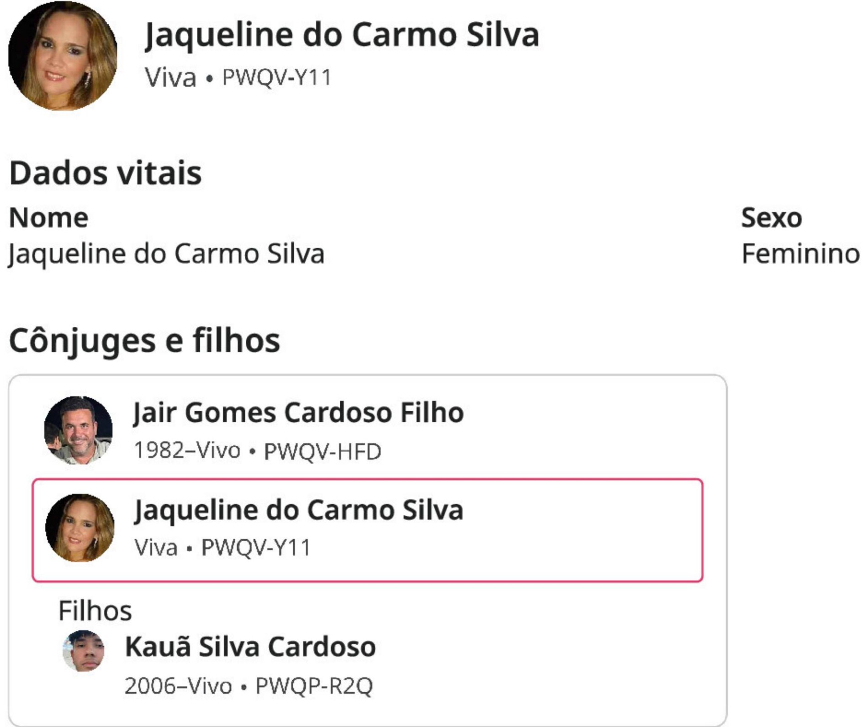Open Jair Gomes Cardoso Filho's profile link
This screenshot has width=868, height=727.
[298, 413]
